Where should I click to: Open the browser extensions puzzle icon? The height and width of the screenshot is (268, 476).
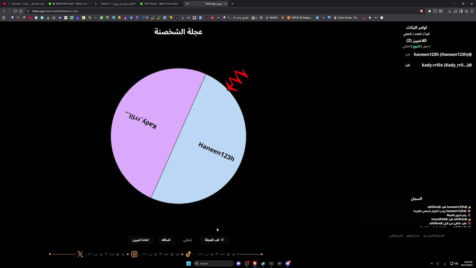pos(435,11)
